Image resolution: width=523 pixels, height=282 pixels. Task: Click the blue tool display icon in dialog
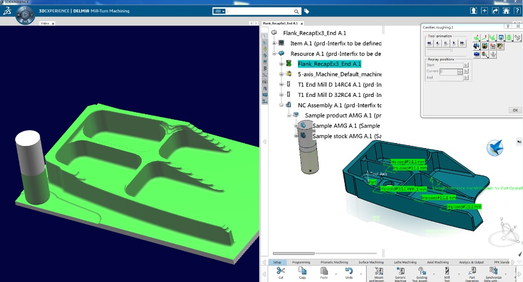[x=501, y=38]
